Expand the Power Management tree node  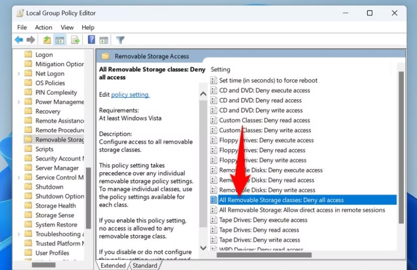pos(19,102)
